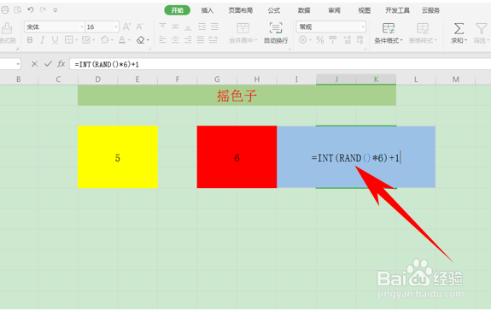Open the 条件格式 conditional formatting menu
The width and height of the screenshot is (491, 311).
click(x=389, y=32)
